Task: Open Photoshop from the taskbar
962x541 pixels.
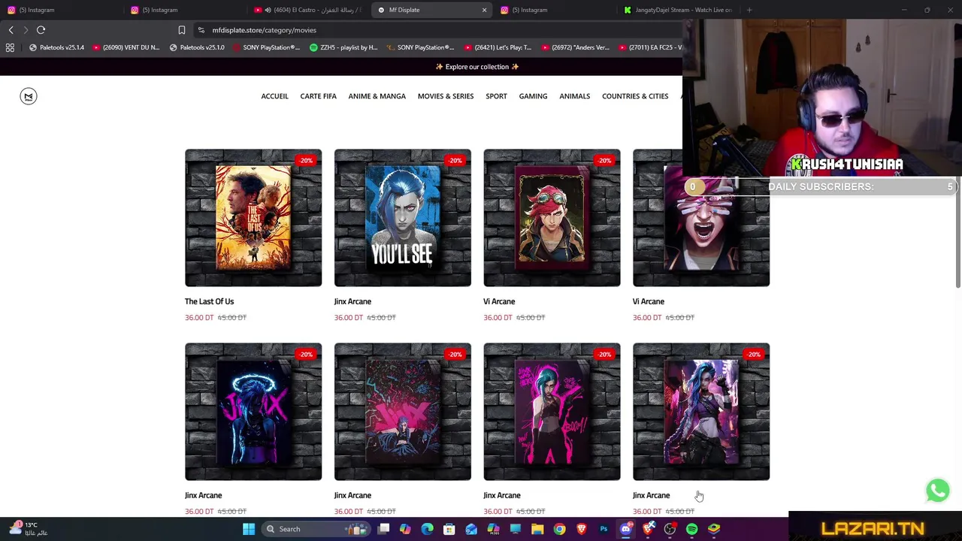Action: [x=604, y=529]
